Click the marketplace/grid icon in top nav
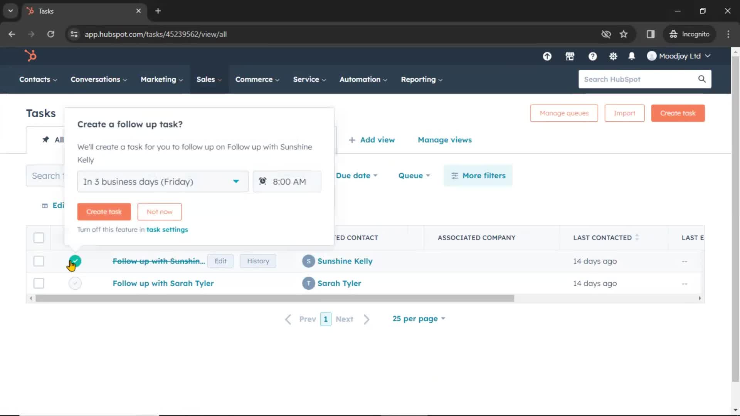This screenshot has width=740, height=416. [x=570, y=56]
